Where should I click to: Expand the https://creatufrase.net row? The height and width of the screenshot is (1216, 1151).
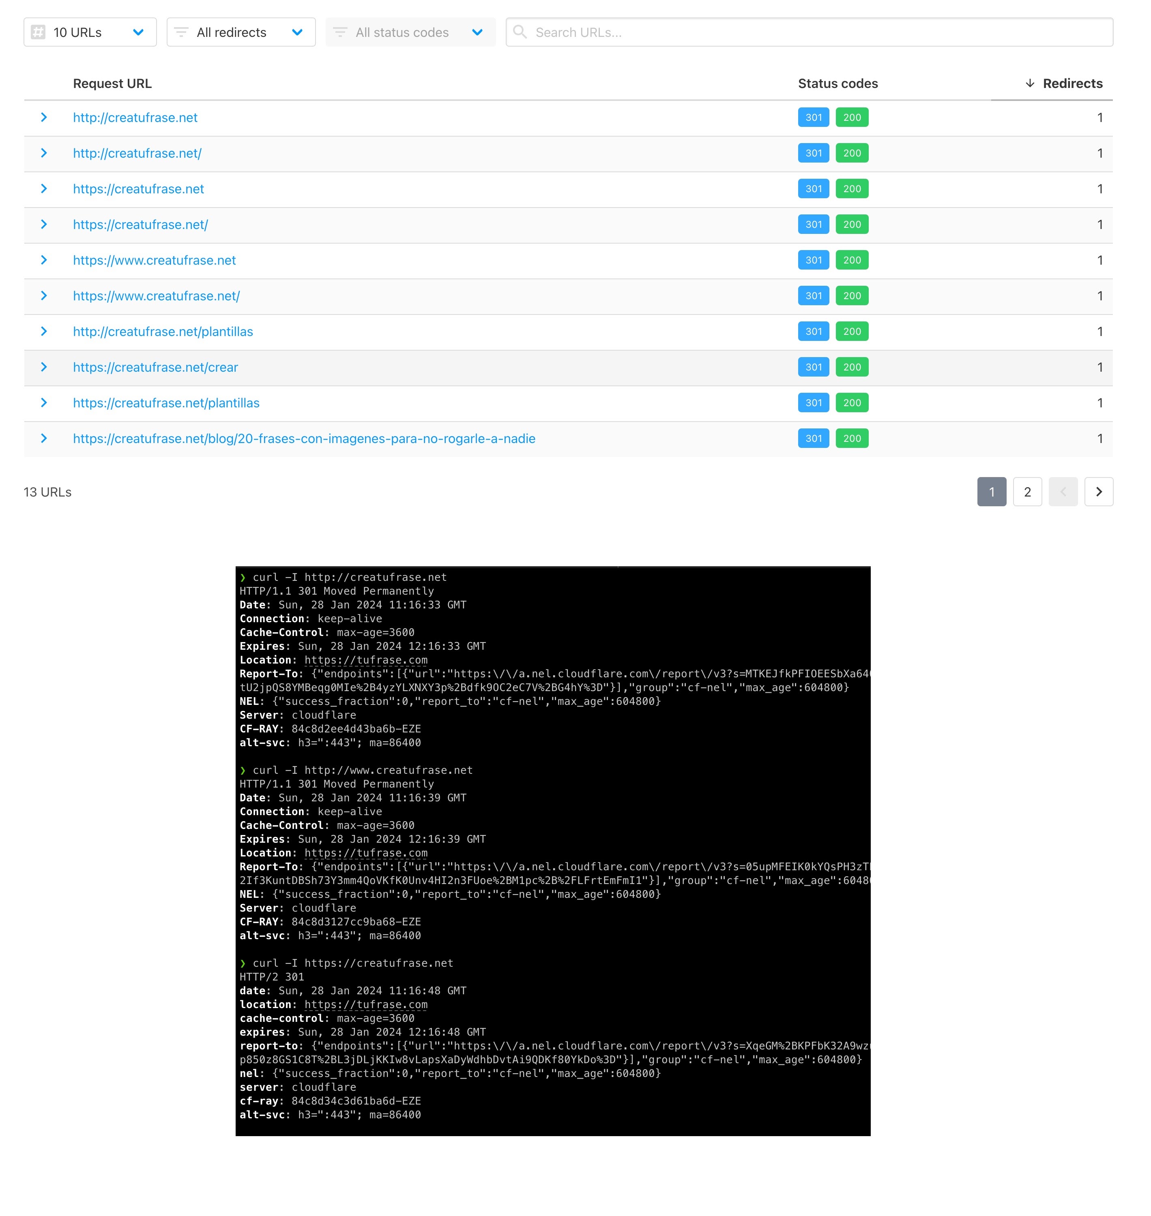click(44, 188)
